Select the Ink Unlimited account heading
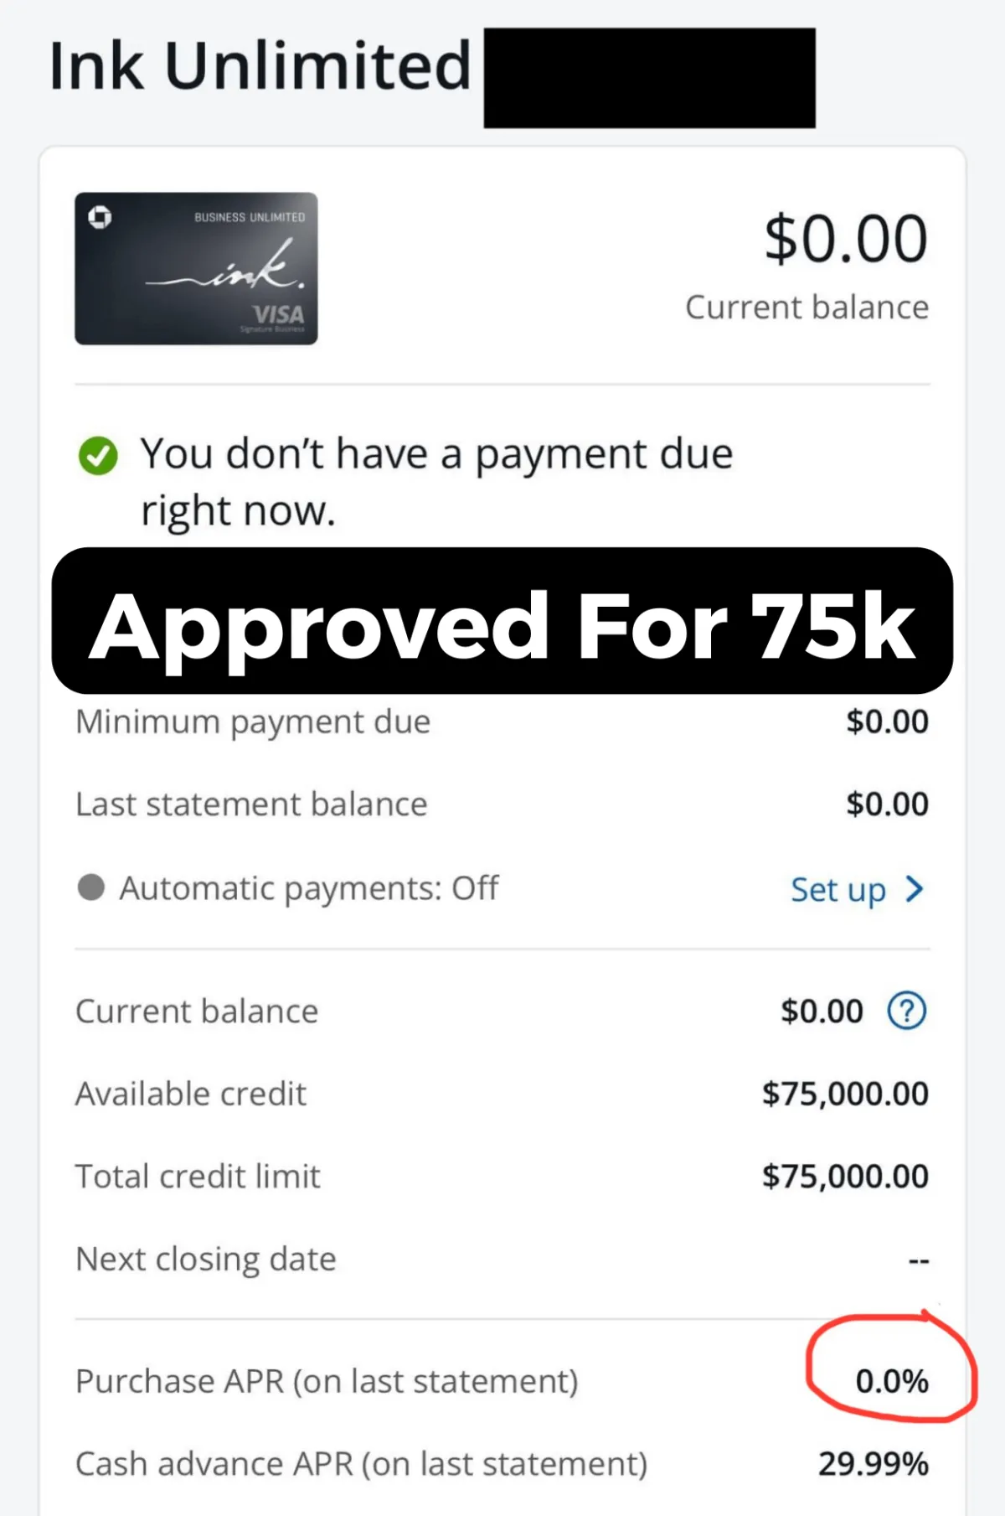The image size is (1005, 1516). pyautogui.click(x=260, y=65)
